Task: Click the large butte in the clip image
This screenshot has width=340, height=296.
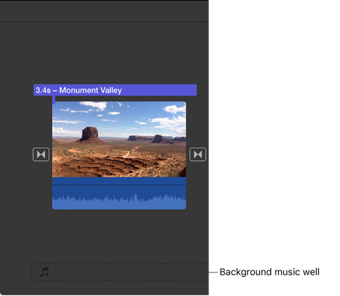Action: coord(89,134)
